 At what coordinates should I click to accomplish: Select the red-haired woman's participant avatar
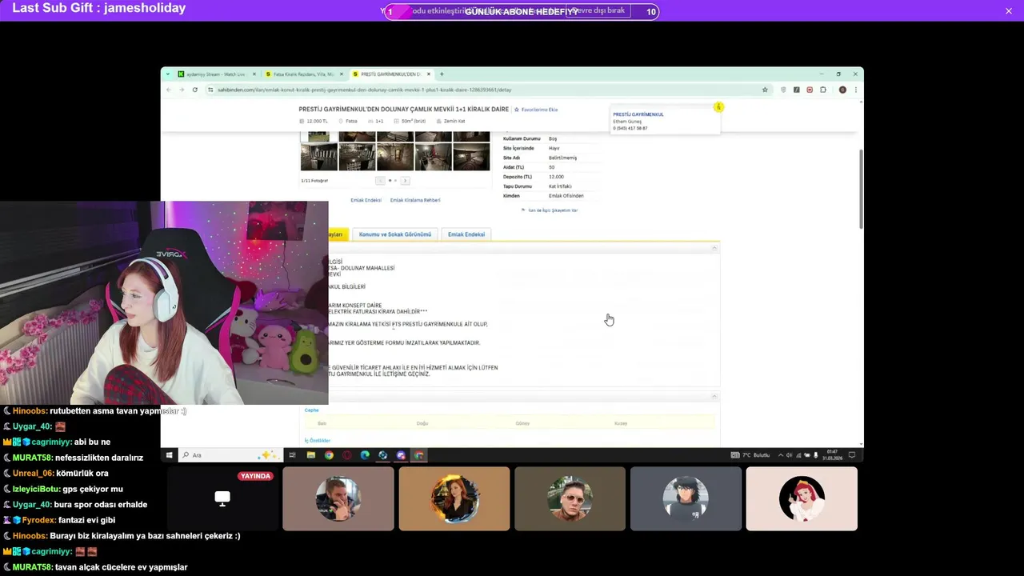point(454,498)
